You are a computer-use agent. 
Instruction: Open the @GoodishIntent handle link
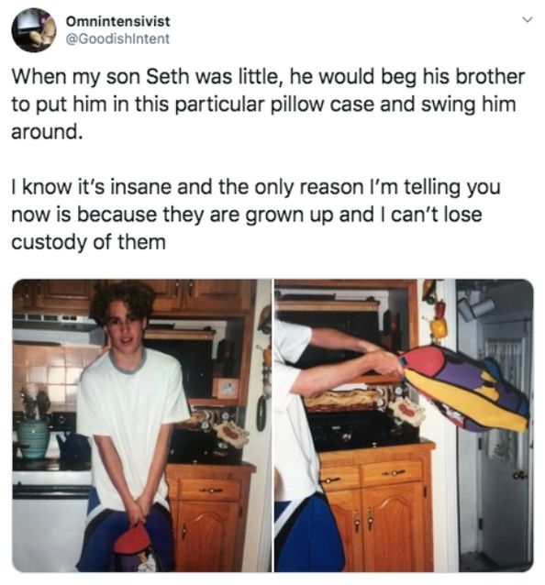coord(117,39)
